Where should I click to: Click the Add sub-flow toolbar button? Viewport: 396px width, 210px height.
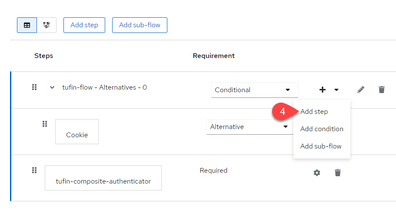coord(140,25)
